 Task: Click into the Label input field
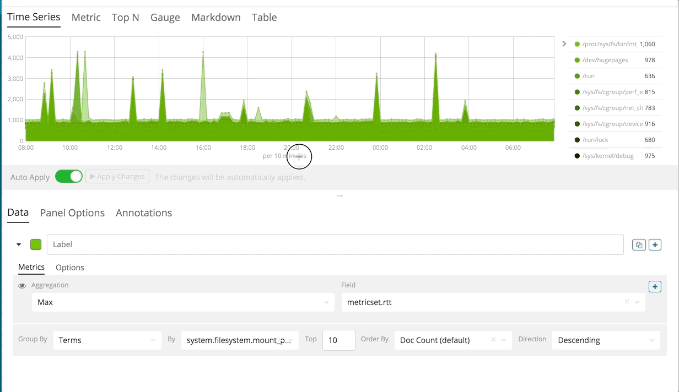coord(335,244)
